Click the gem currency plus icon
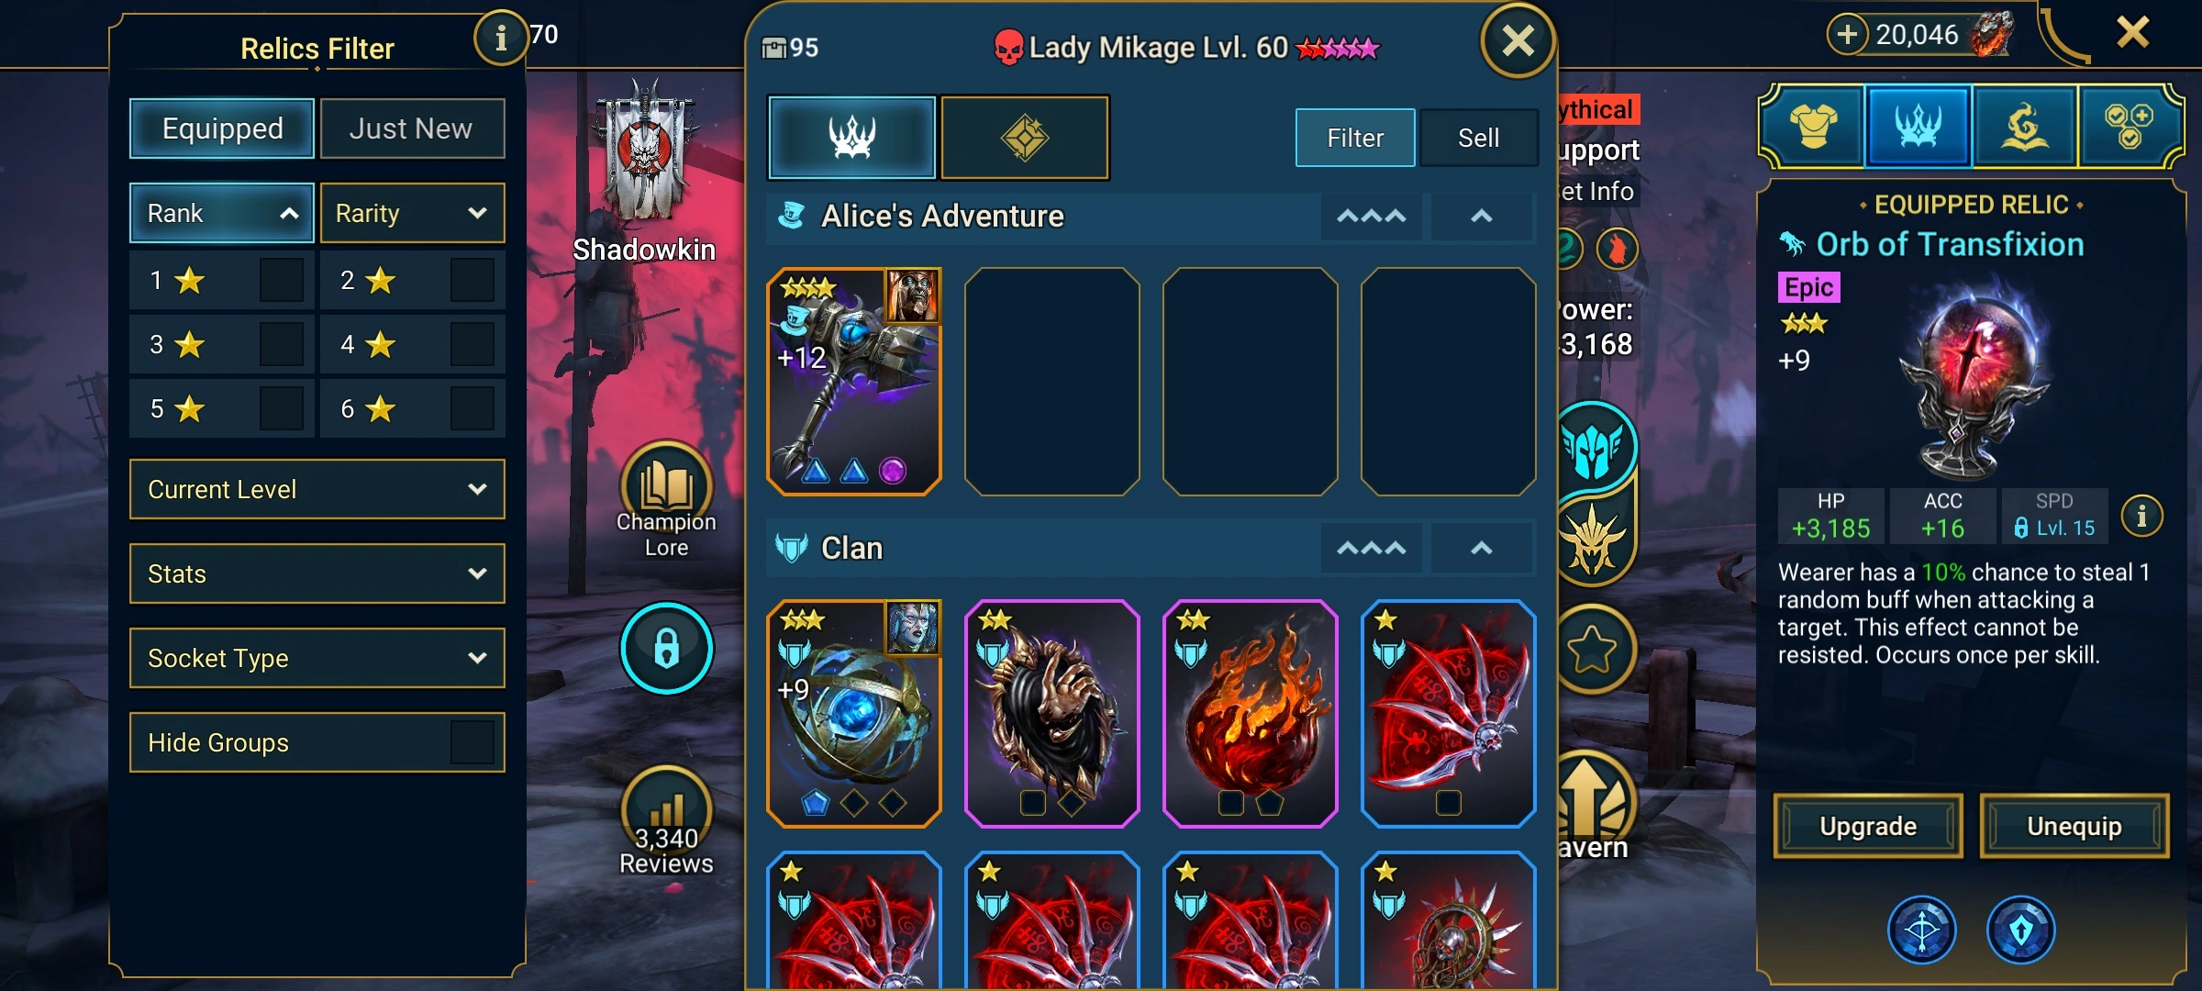 pos(1847,35)
